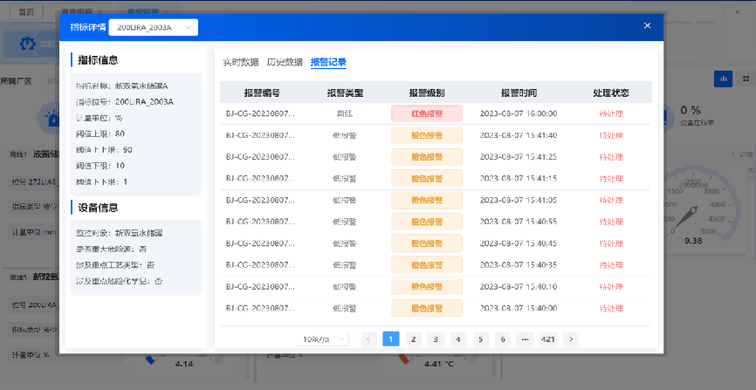
Task: Switch to the 历史数据 tab
Action: click(x=285, y=62)
